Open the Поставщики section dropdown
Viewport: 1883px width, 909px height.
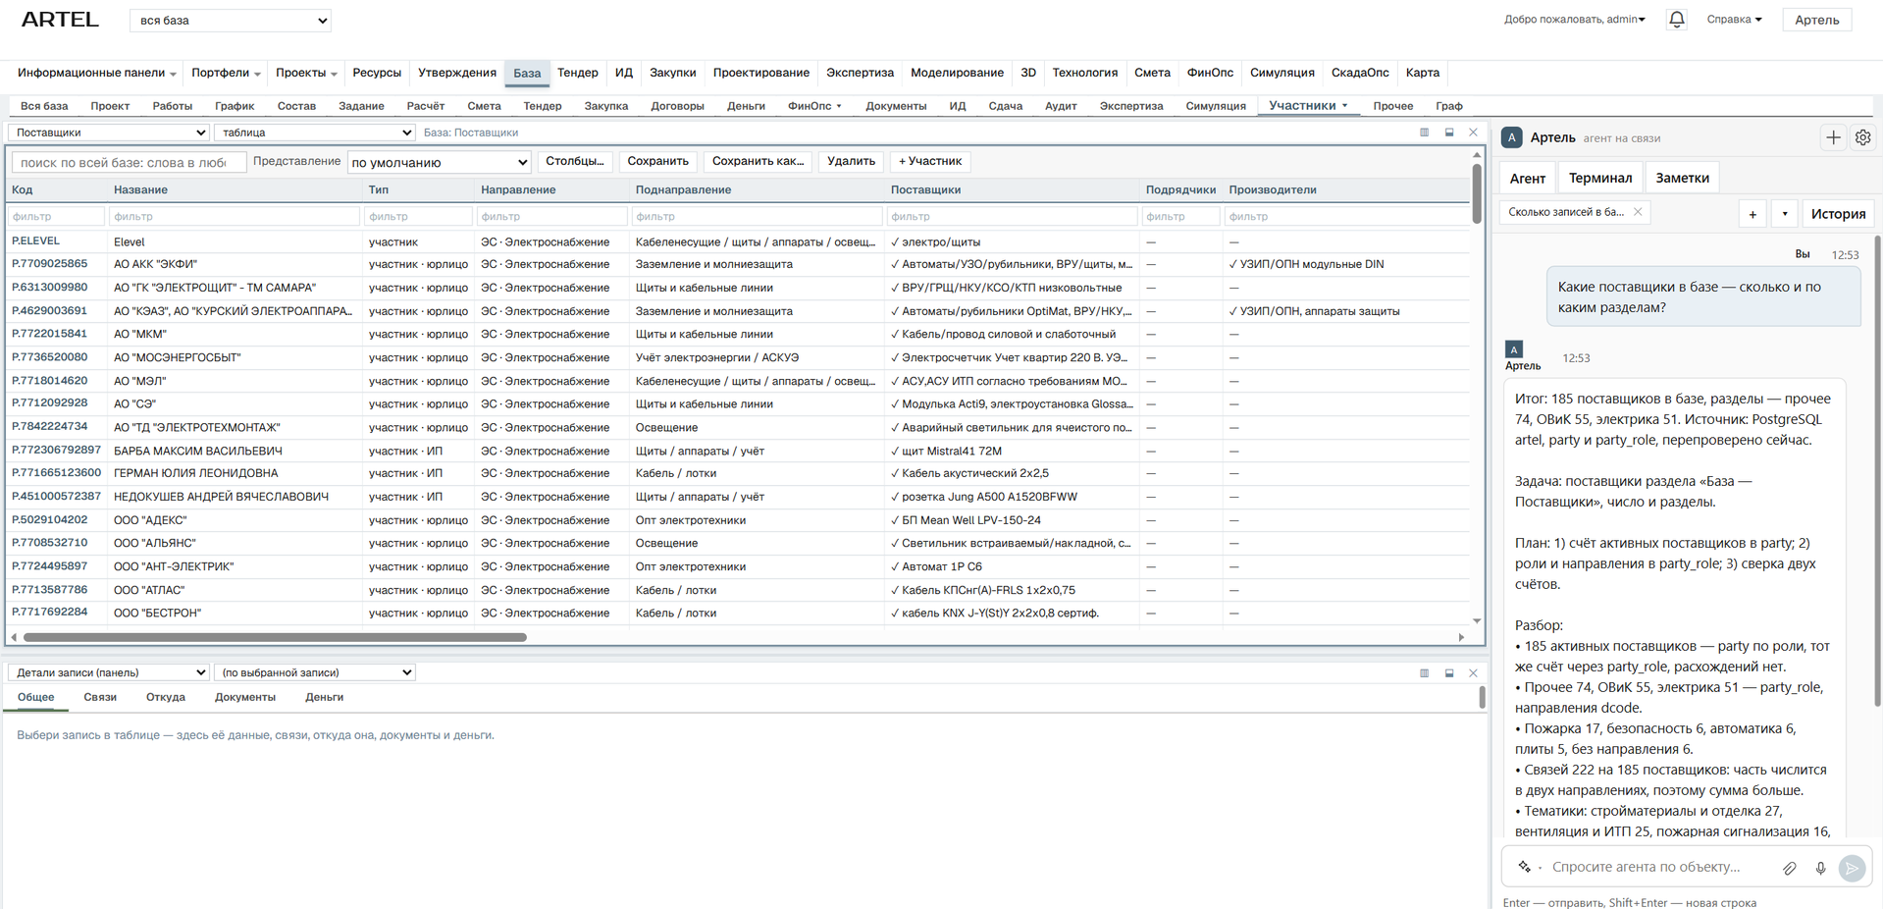point(109,133)
